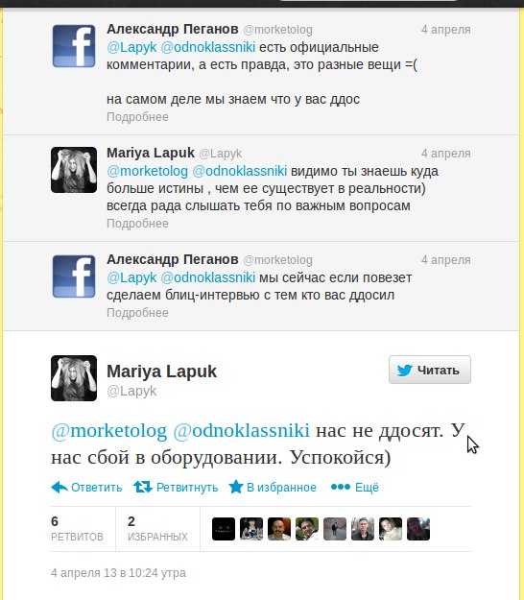
Task: Open @morketolog mention in the main tweet
Action: [109, 430]
